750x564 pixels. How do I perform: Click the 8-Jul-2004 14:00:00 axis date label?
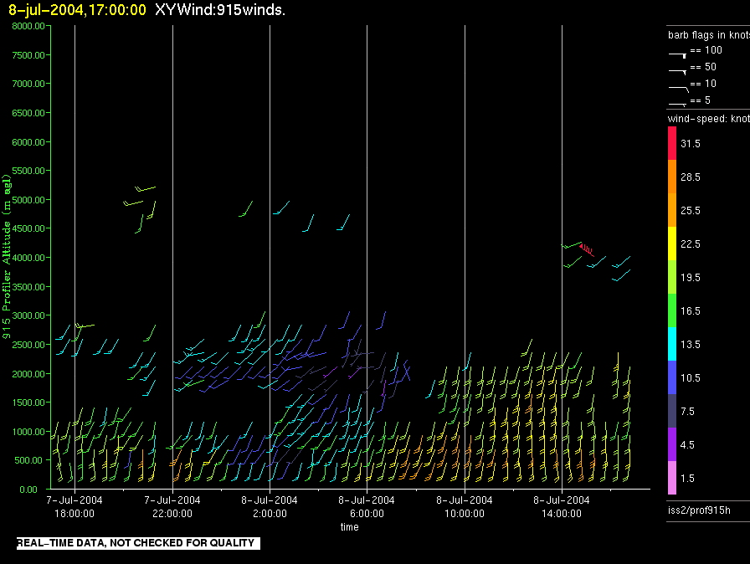561,506
